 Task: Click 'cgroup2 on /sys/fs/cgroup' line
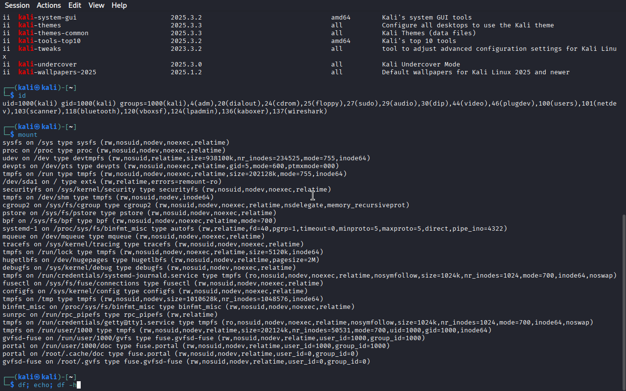tap(206, 205)
